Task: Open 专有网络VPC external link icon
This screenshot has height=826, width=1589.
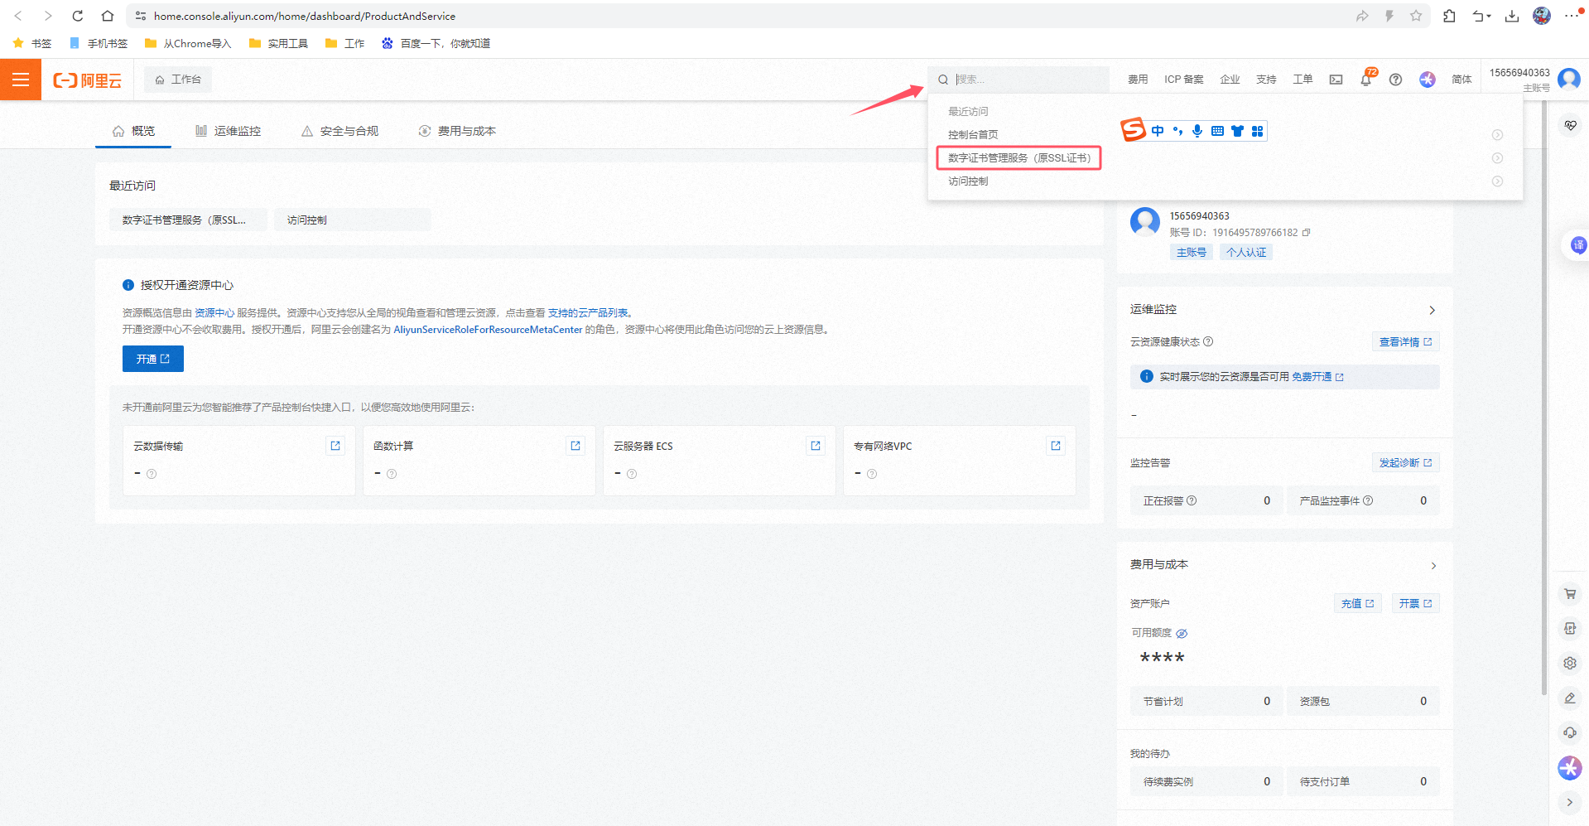Action: click(x=1056, y=446)
